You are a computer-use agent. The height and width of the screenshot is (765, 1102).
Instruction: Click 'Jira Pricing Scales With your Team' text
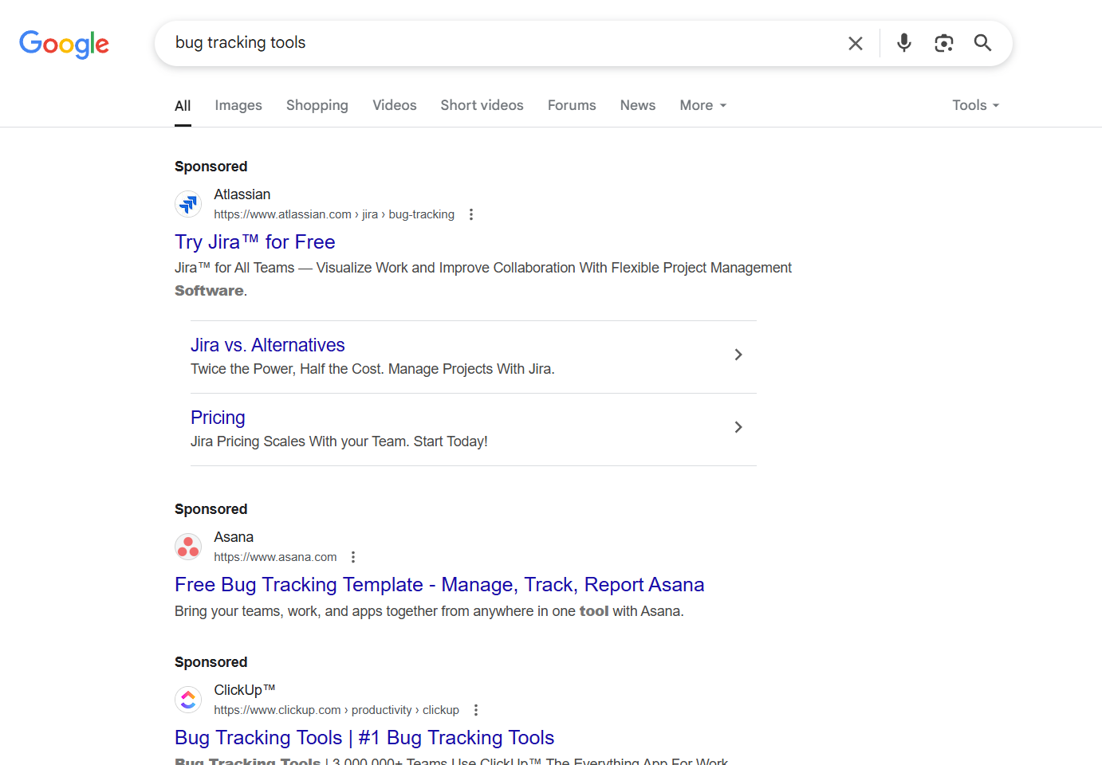(x=339, y=441)
